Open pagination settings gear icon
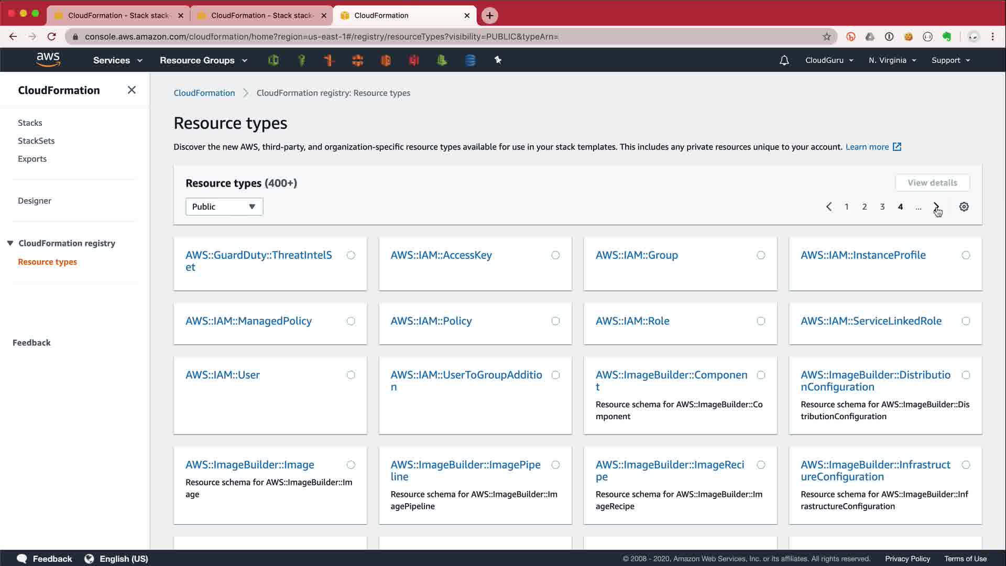Viewport: 1006px width, 566px height. (964, 206)
